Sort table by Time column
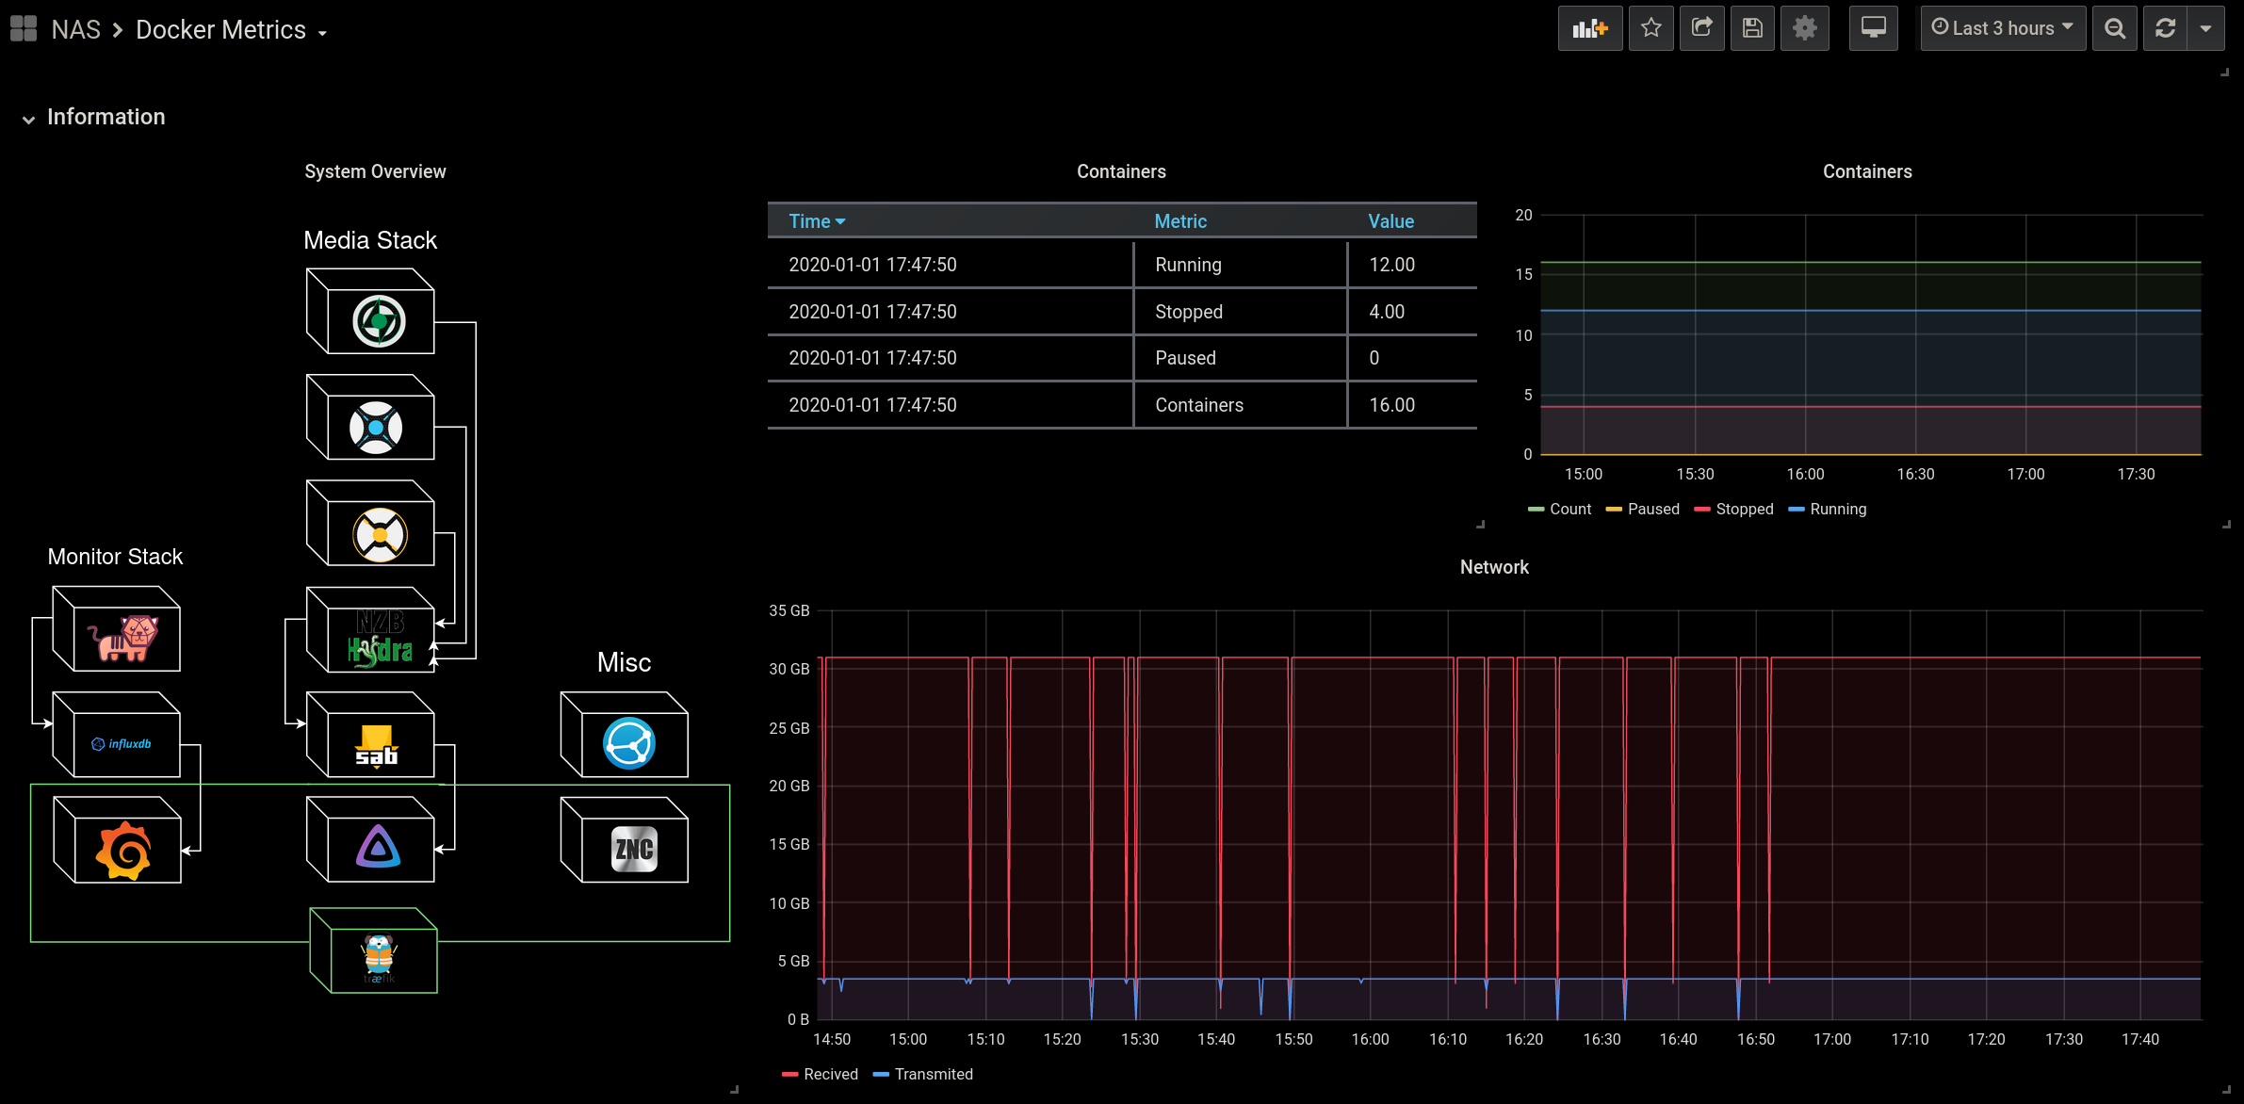2244x1104 pixels. pyautogui.click(x=817, y=221)
